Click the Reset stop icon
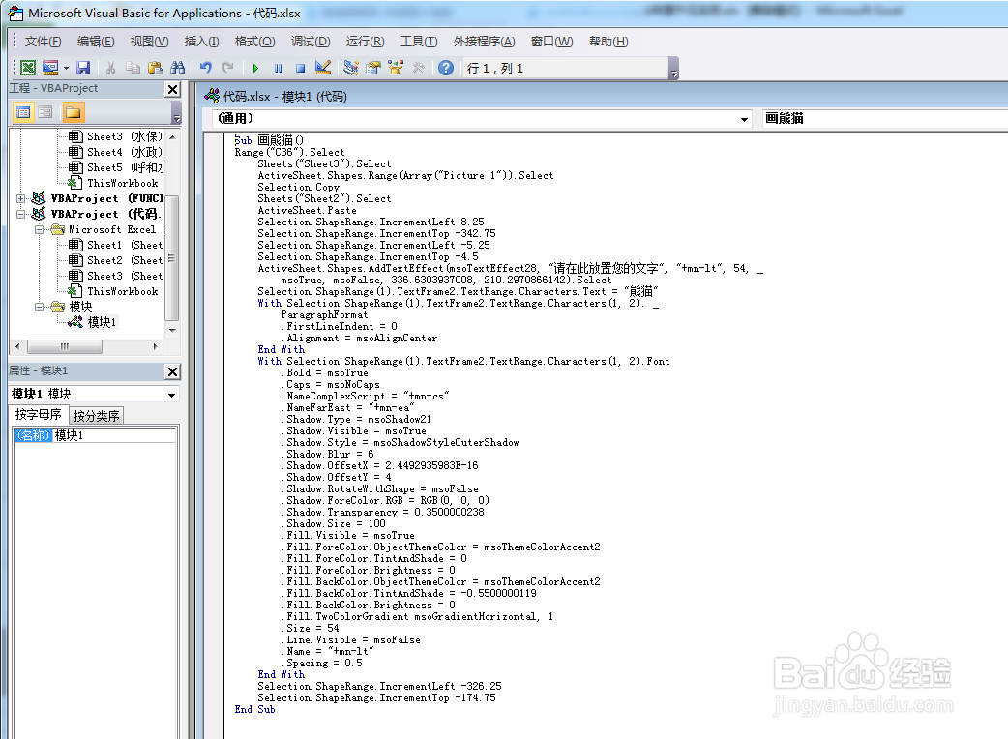The height and width of the screenshot is (739, 1008). pos(300,68)
